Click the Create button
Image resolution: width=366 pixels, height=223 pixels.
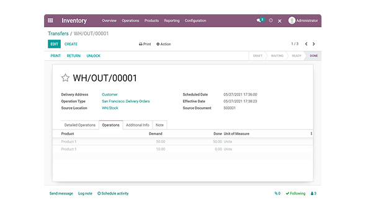[71, 44]
